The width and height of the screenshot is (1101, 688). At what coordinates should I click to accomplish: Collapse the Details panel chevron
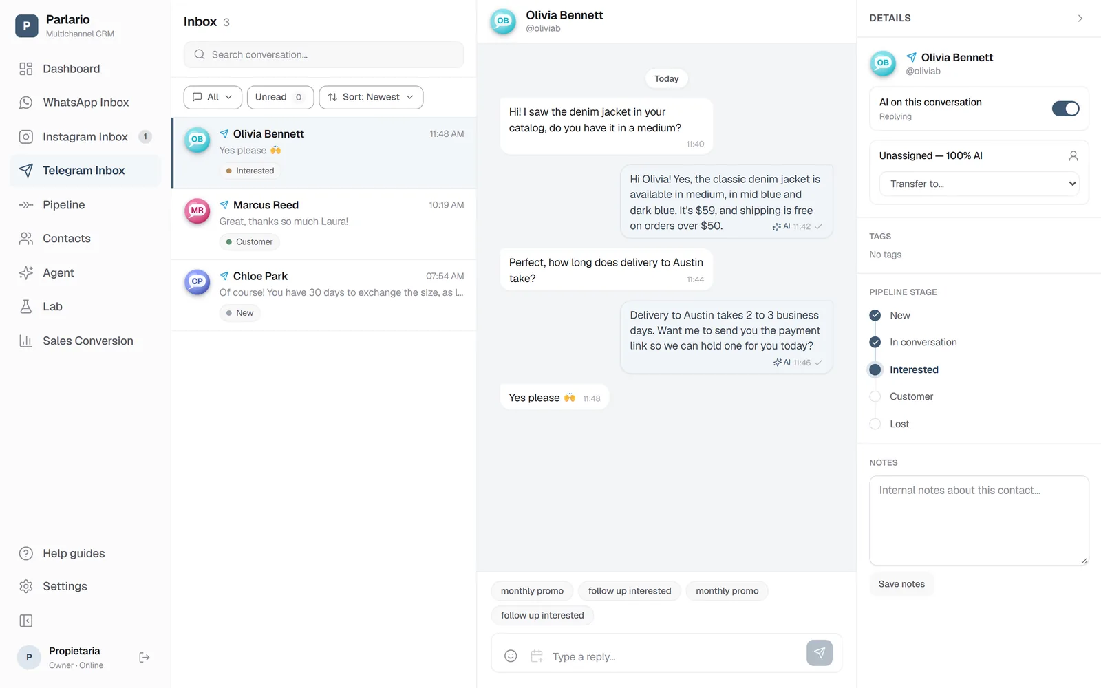[1080, 19]
